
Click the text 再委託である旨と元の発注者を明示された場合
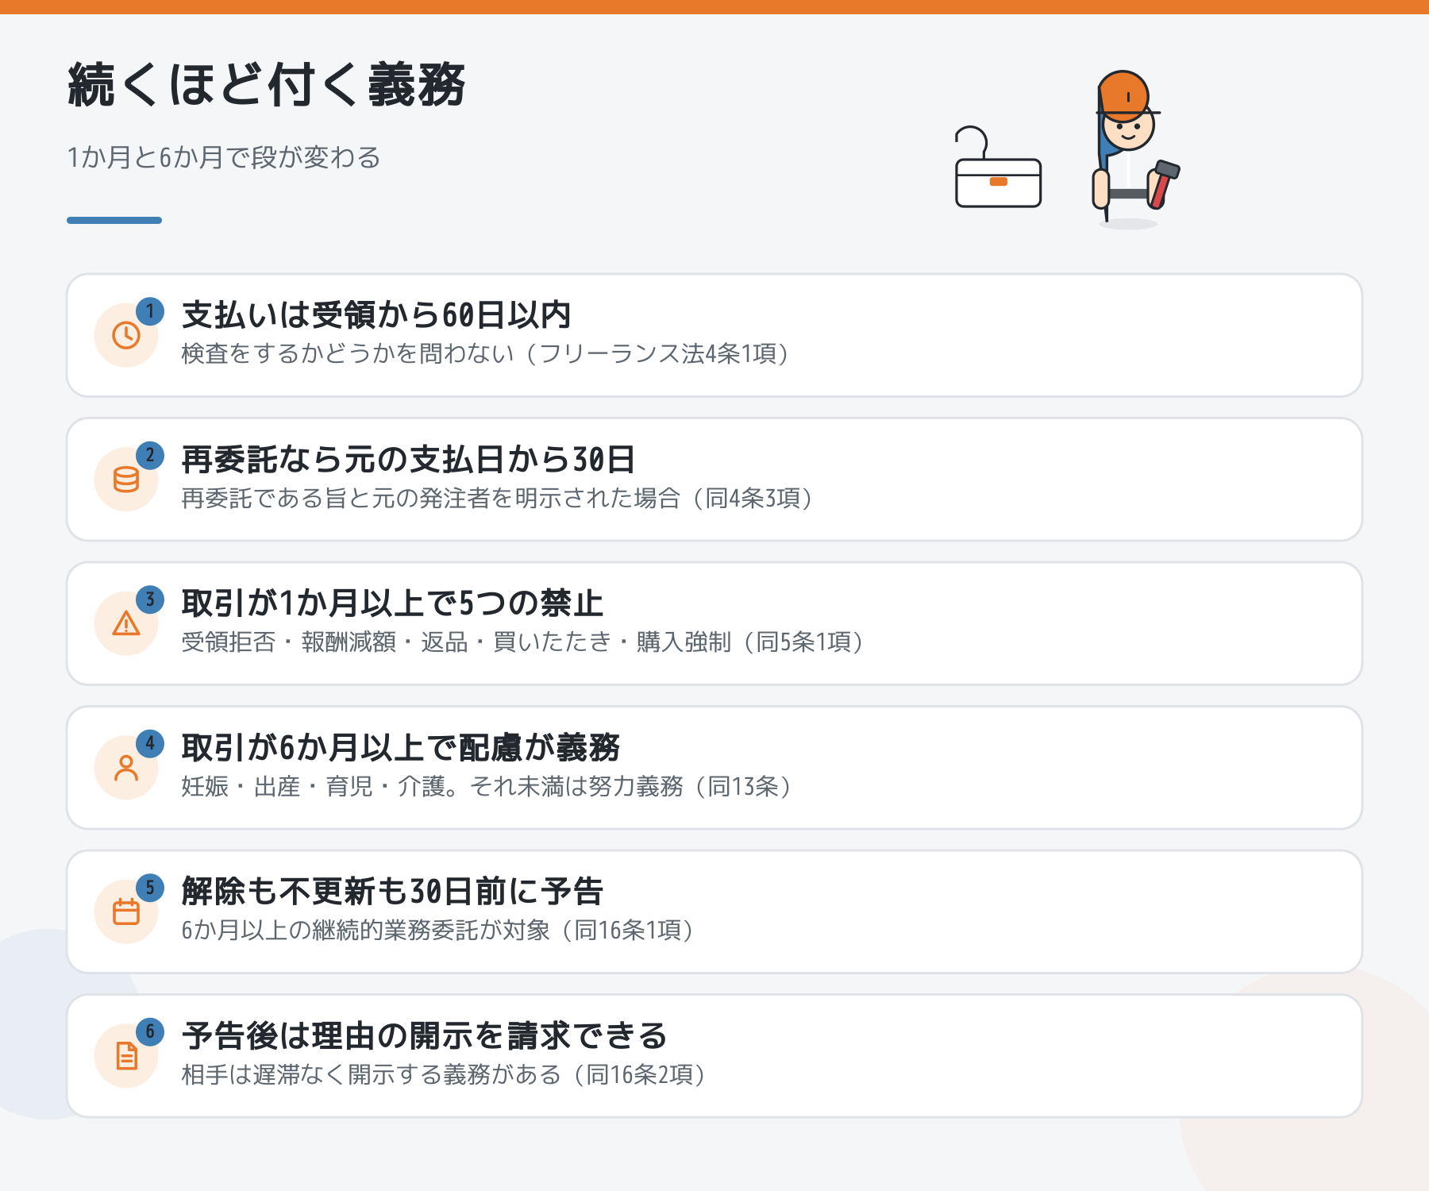(x=431, y=498)
